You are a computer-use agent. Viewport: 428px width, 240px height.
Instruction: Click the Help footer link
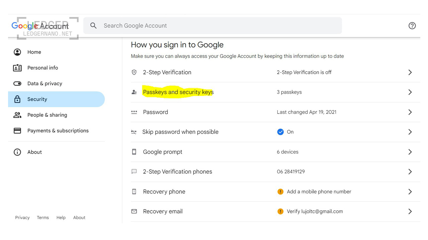[61, 218]
